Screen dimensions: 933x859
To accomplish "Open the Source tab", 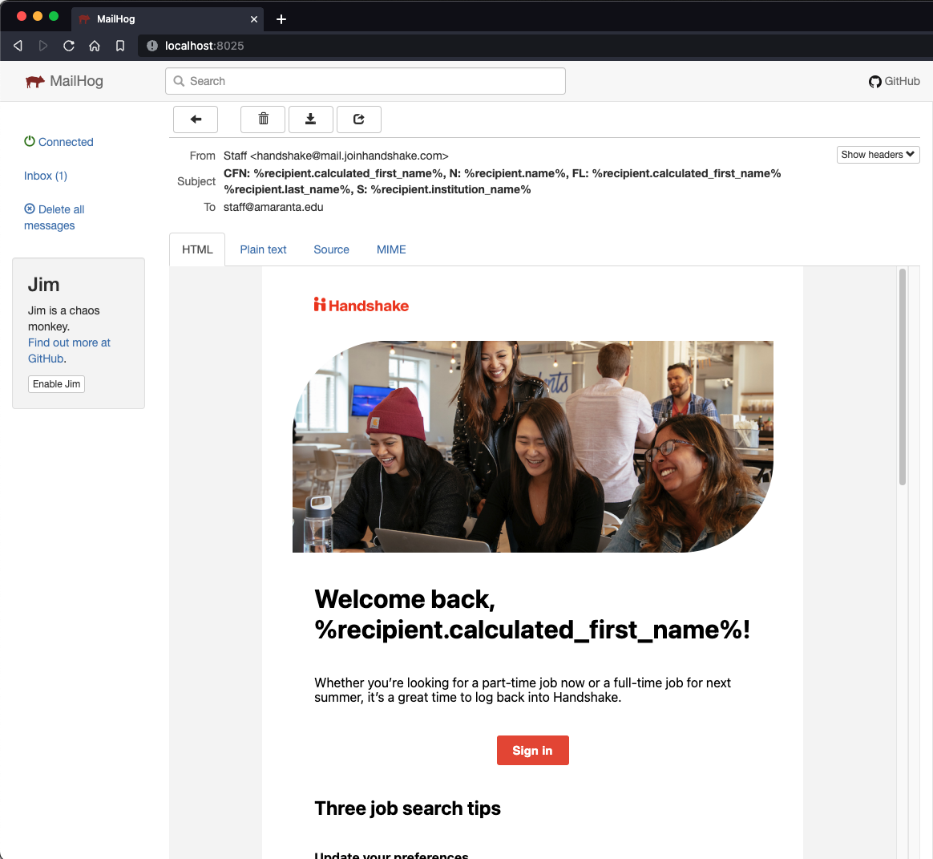I will click(331, 249).
